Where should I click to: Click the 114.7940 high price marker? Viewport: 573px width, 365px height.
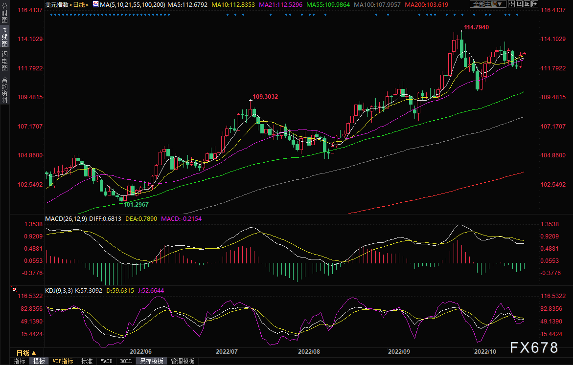click(476, 27)
